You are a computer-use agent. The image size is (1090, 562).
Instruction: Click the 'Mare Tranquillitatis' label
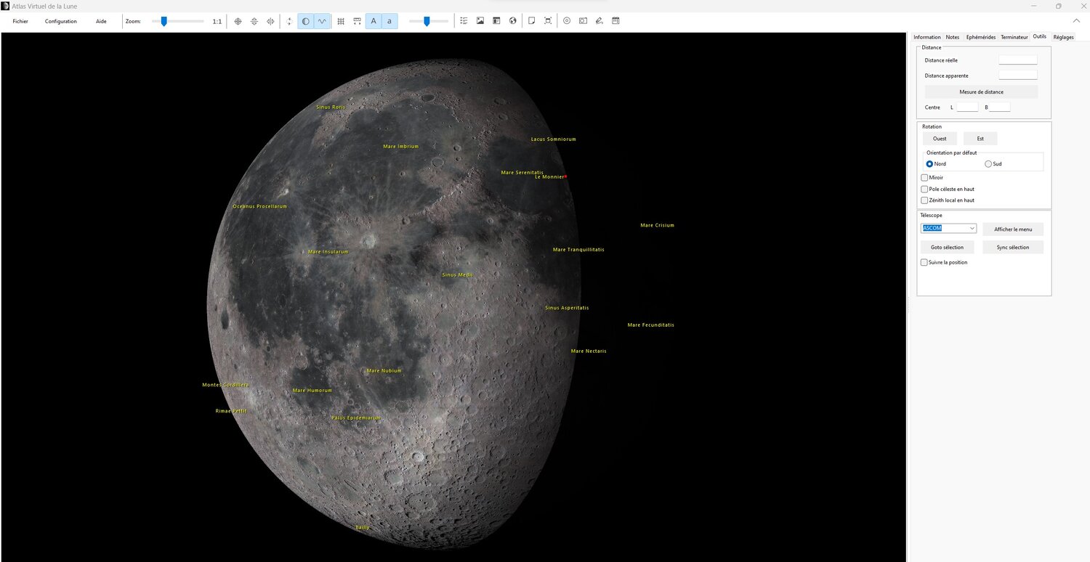pos(578,250)
